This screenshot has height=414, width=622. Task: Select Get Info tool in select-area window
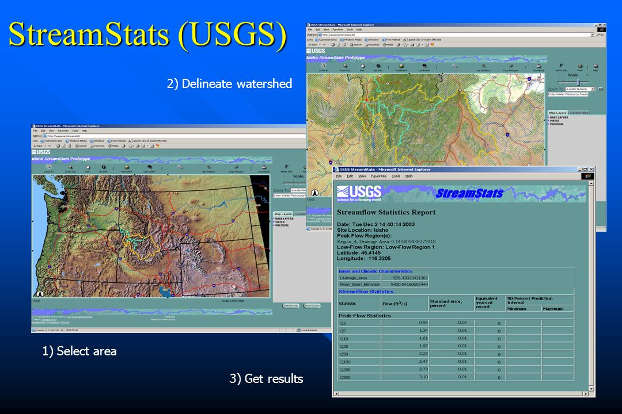click(104, 168)
